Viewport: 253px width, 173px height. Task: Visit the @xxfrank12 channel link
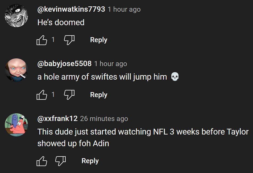pyautogui.click(x=57, y=119)
